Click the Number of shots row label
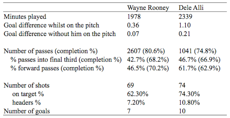This screenshot has height=118, width=230. (x=27, y=85)
